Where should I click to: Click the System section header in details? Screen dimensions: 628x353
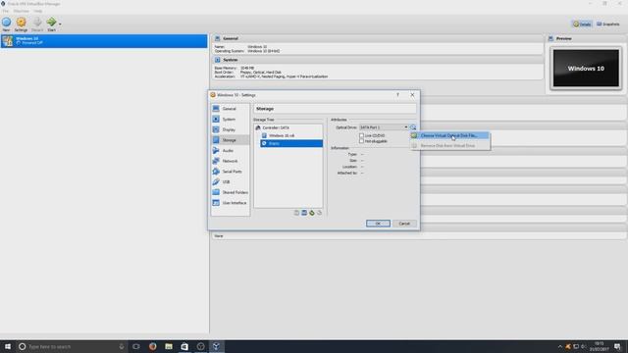[378, 60]
